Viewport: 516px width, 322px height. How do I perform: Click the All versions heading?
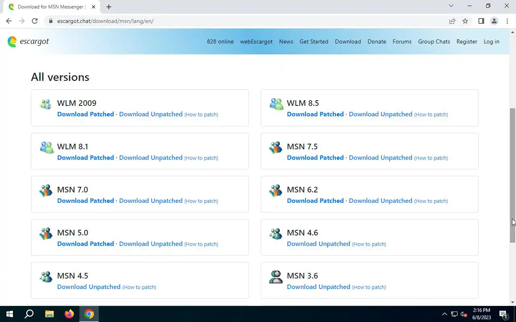(x=60, y=77)
